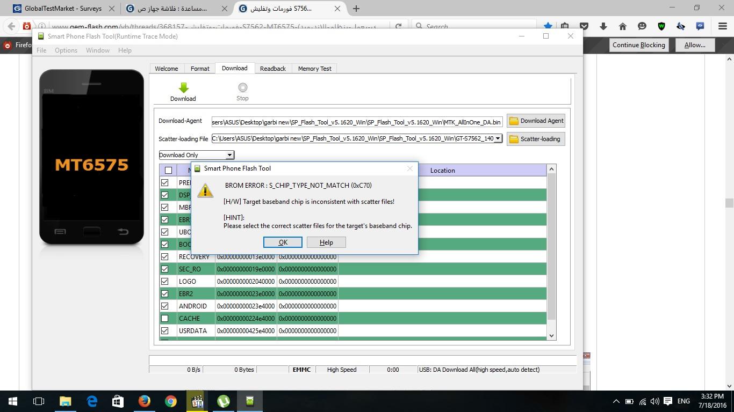Switch to the Memory Test tab
734x412 pixels.
point(315,69)
